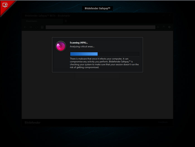Screen dimensions: 195x147
Task: Open settings with the gear icon
Action: pos(169,27)
